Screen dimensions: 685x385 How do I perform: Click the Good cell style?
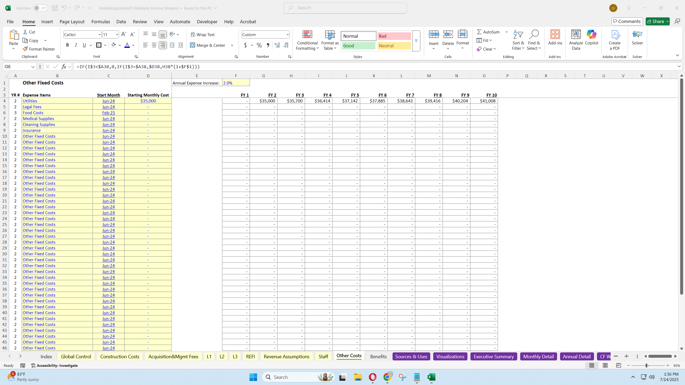[358, 46]
